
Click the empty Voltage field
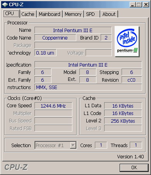point(99,53)
